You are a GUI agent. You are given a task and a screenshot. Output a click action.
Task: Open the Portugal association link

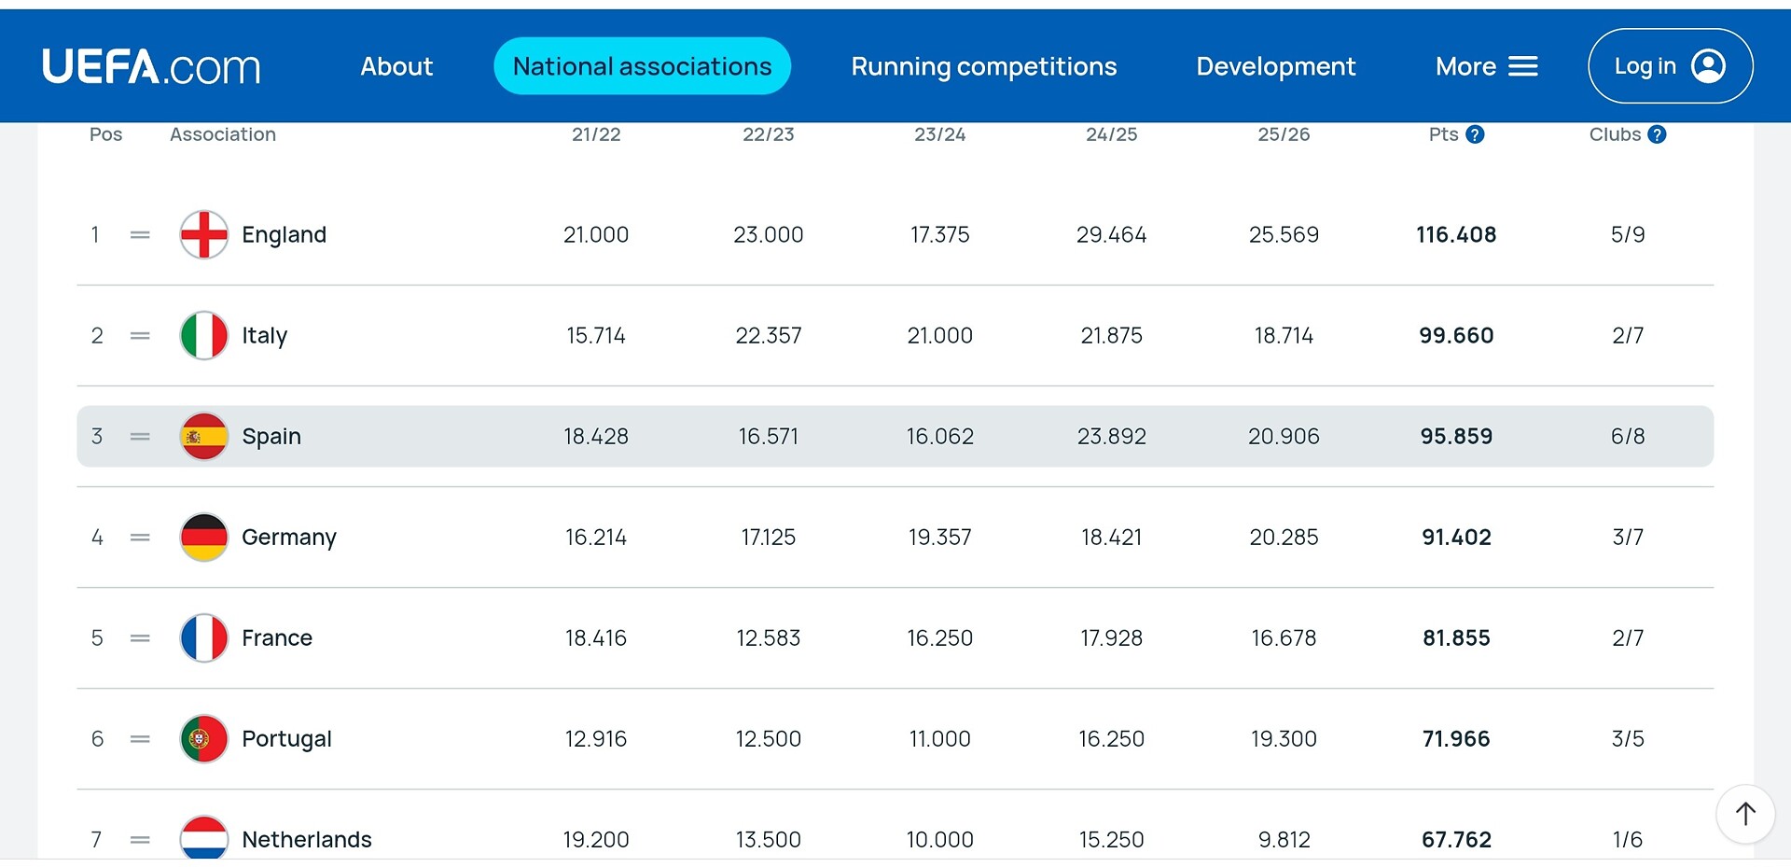[x=286, y=738]
